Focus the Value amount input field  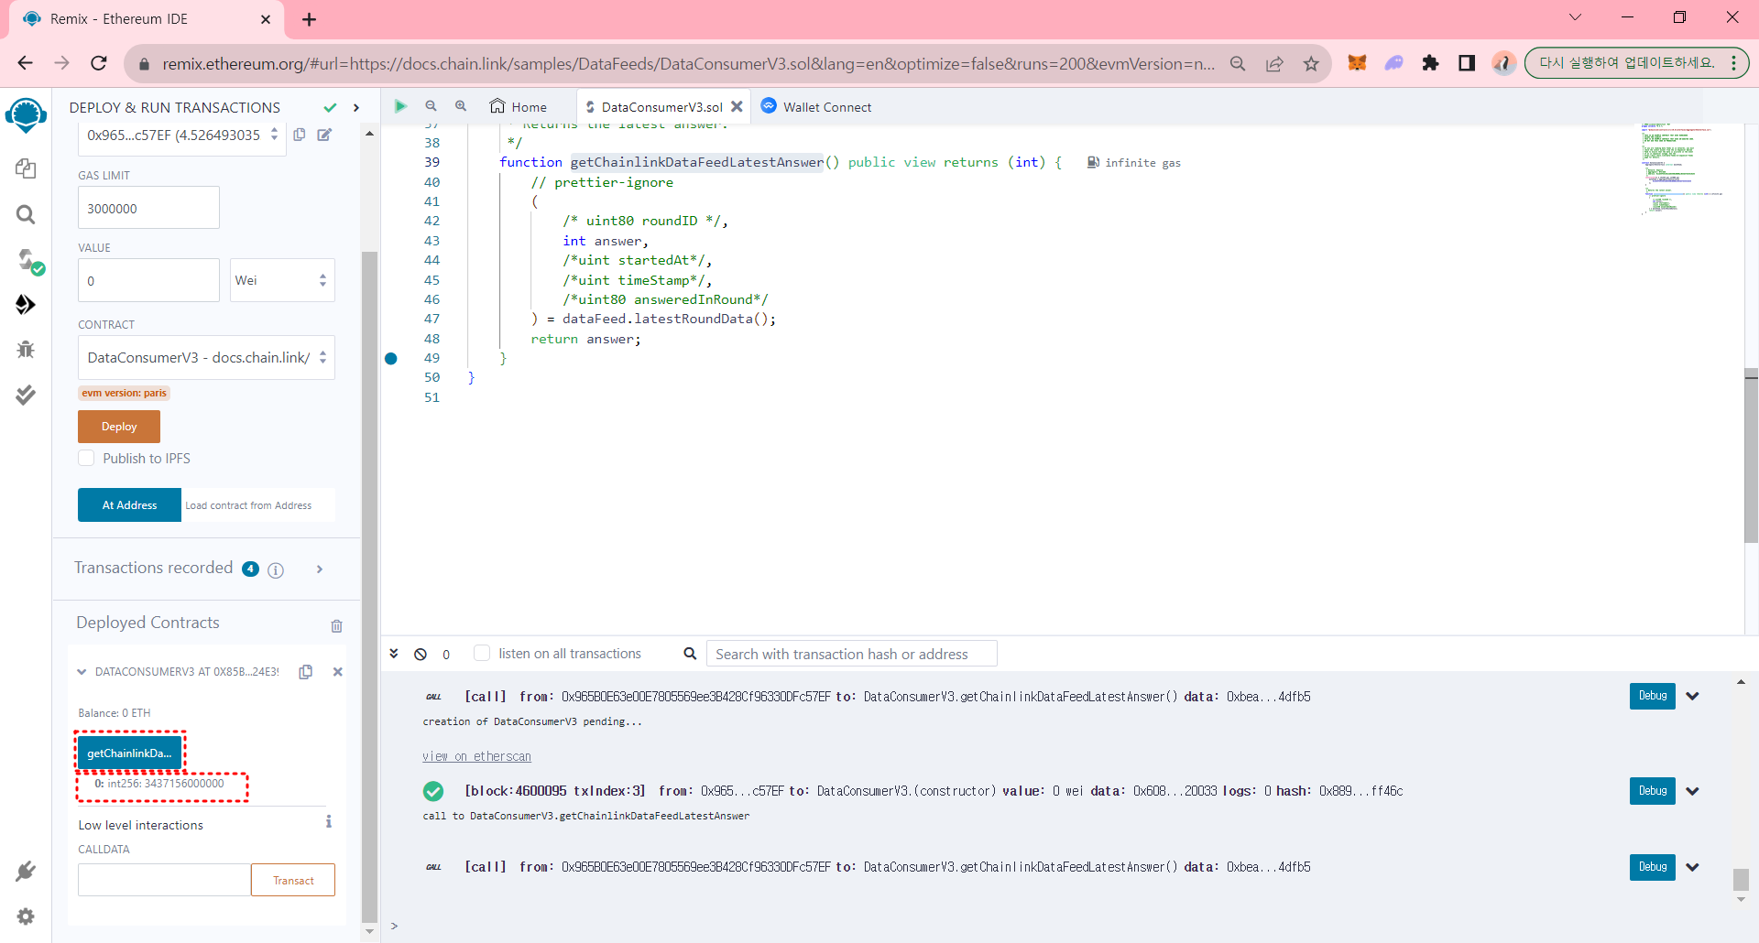(148, 280)
